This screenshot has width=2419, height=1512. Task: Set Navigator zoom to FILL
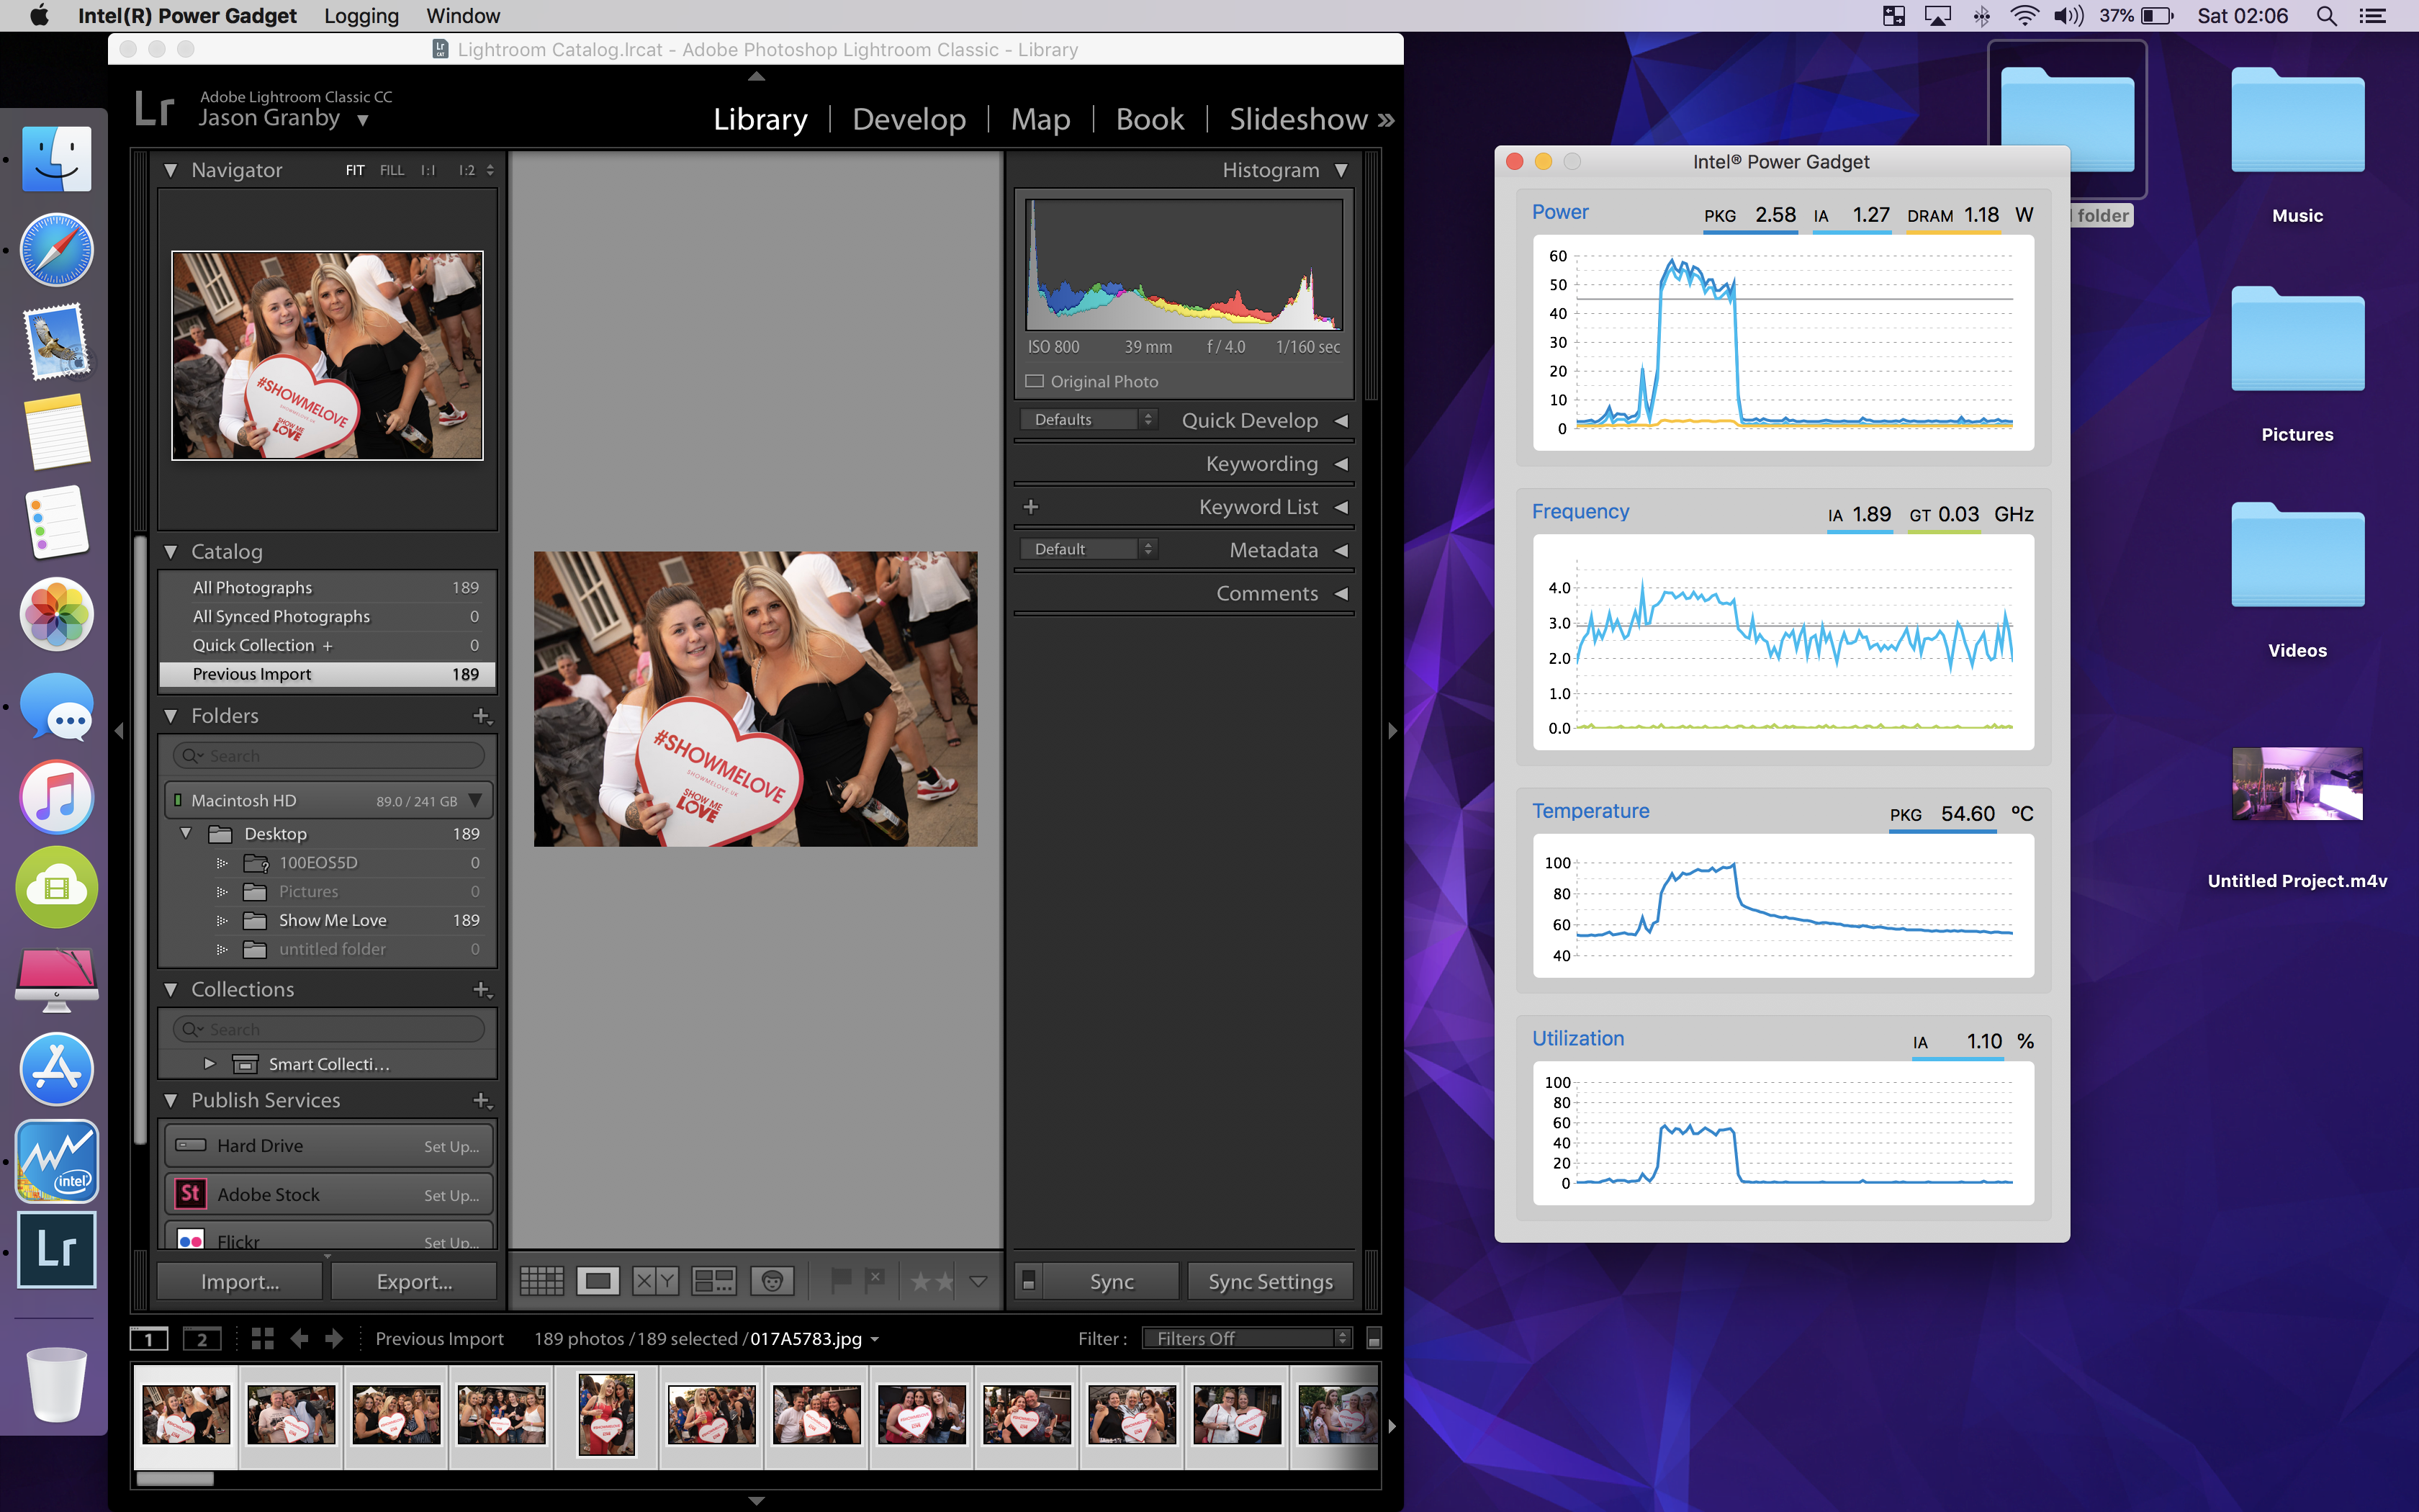point(392,170)
